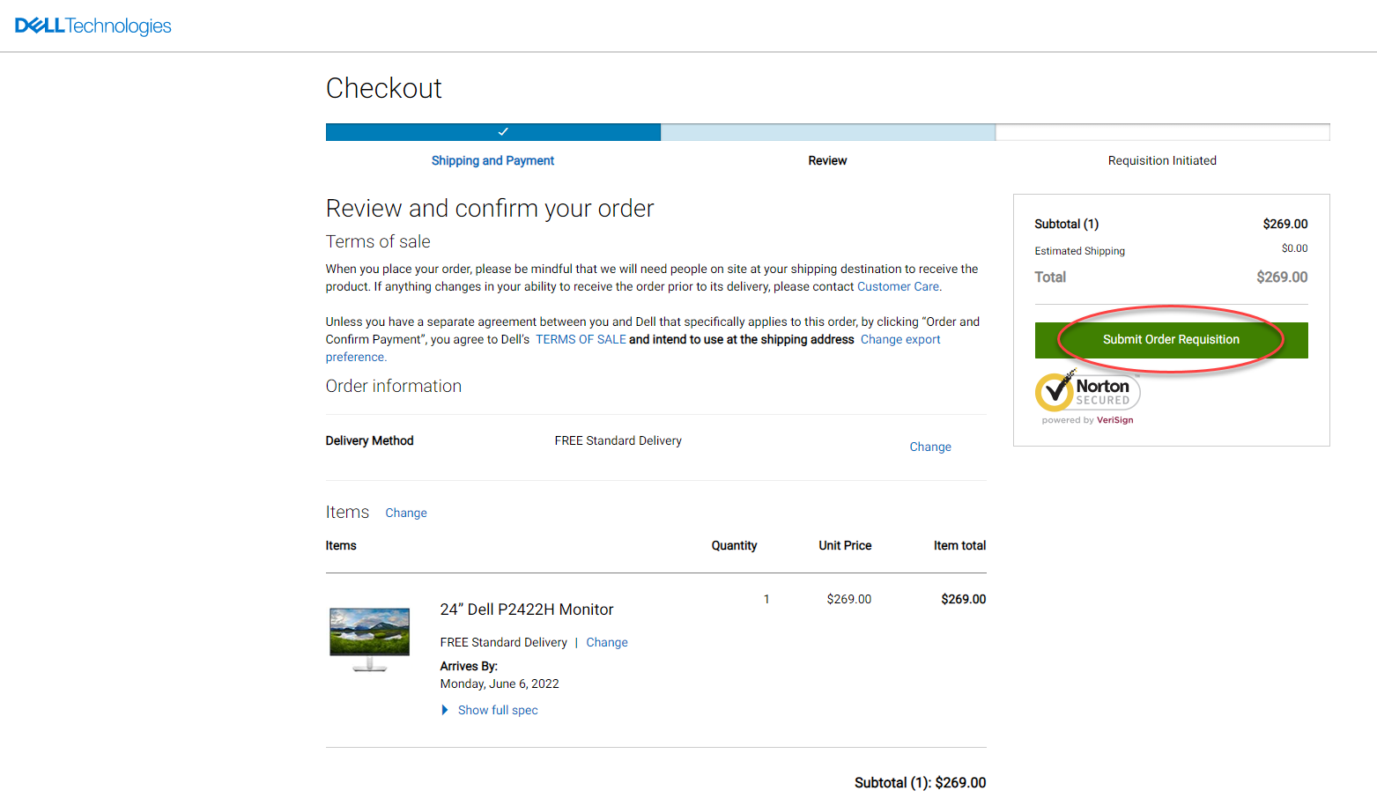Expand the Show full spec triangle
The height and width of the screenshot is (798, 1377).
coord(445,710)
